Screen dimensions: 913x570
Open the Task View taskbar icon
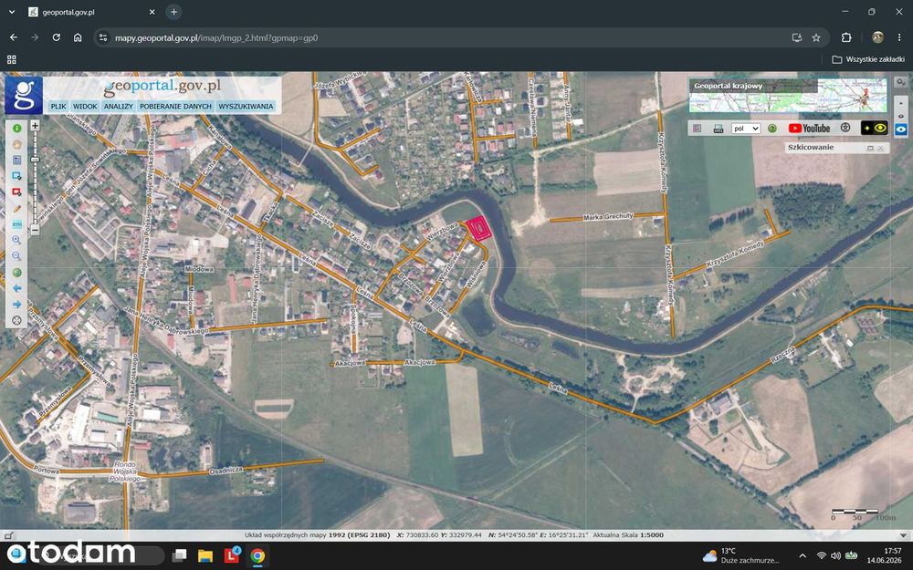(x=179, y=555)
